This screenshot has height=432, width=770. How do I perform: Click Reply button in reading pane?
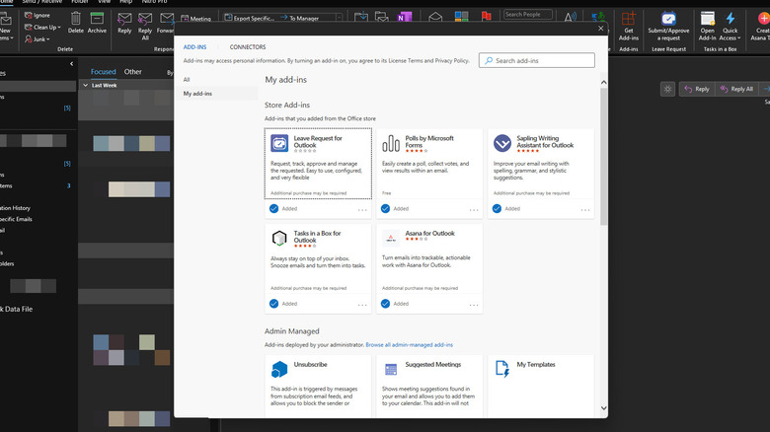(x=697, y=89)
